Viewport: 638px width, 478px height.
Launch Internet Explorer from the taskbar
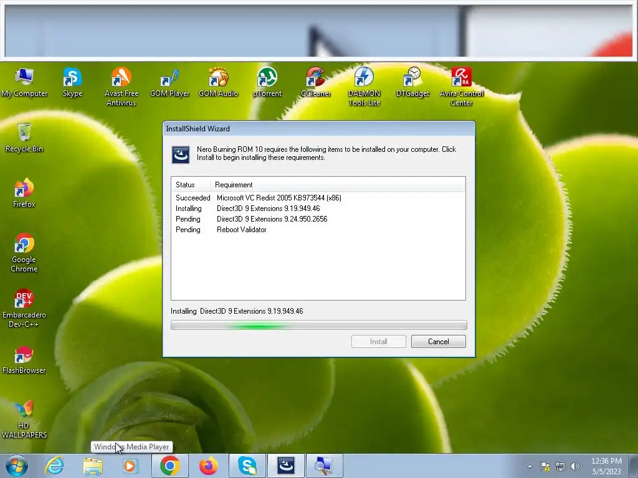(x=55, y=466)
